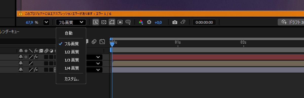The height and width of the screenshot is (98, 304).
Task: Enable motion blur checkbox on the first layer
Action: [x=46, y=57]
